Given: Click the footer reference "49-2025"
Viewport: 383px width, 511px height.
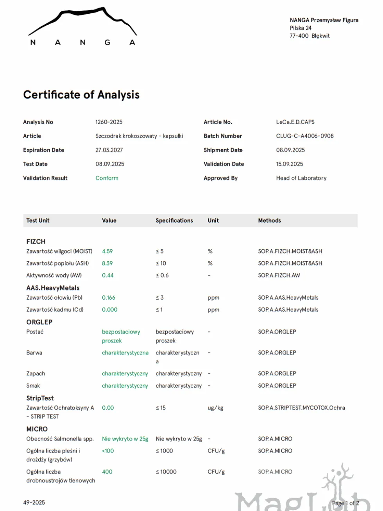Looking at the screenshot, I should [34, 502].
